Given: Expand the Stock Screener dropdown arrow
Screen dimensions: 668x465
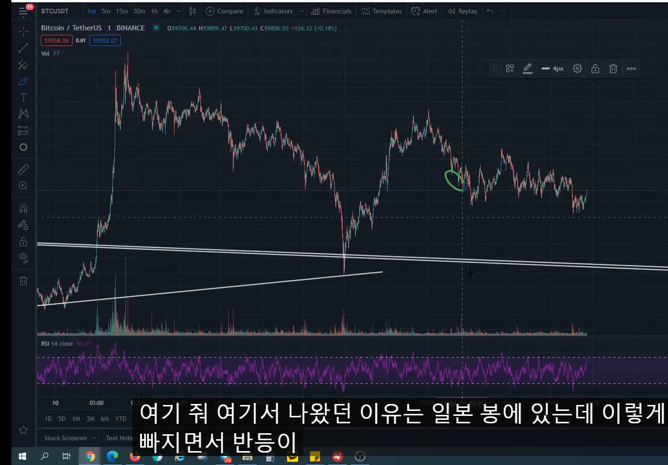Looking at the screenshot, I should coord(93,438).
